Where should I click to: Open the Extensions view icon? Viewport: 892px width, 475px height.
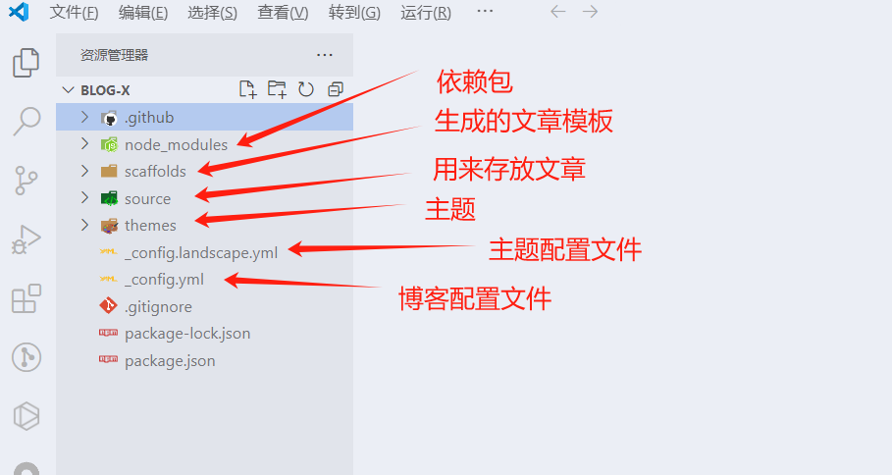(x=26, y=298)
